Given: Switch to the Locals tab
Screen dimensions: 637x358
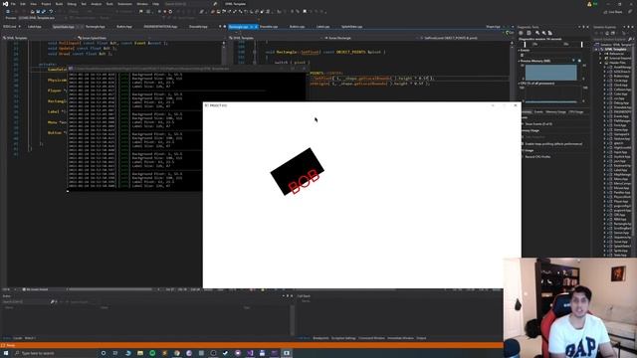Looking at the screenshot, I should point(18,338).
